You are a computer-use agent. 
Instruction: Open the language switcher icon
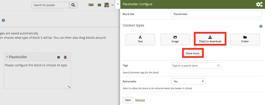click(91, 5)
